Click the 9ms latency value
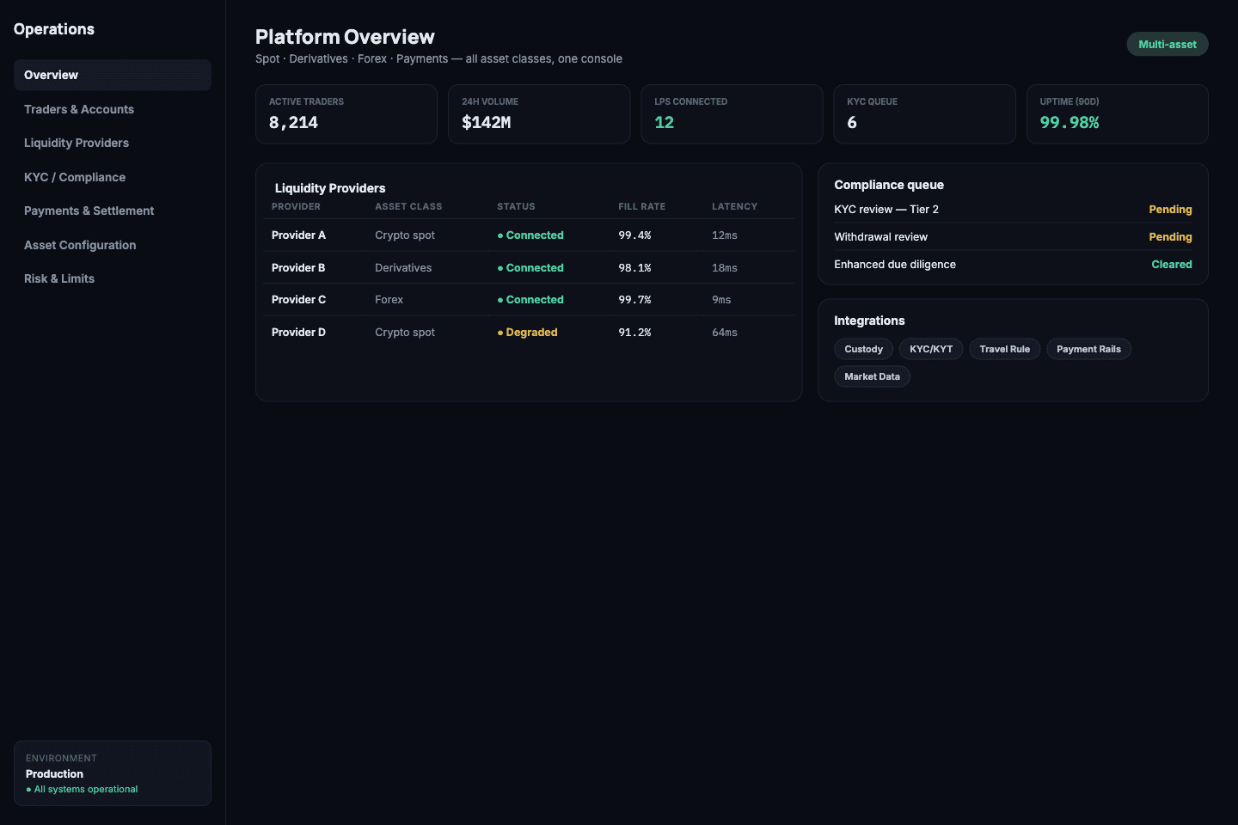Image resolution: width=1238 pixels, height=825 pixels. (721, 300)
